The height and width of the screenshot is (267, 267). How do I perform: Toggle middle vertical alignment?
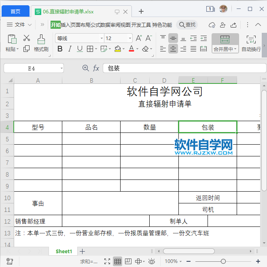(x=173, y=38)
